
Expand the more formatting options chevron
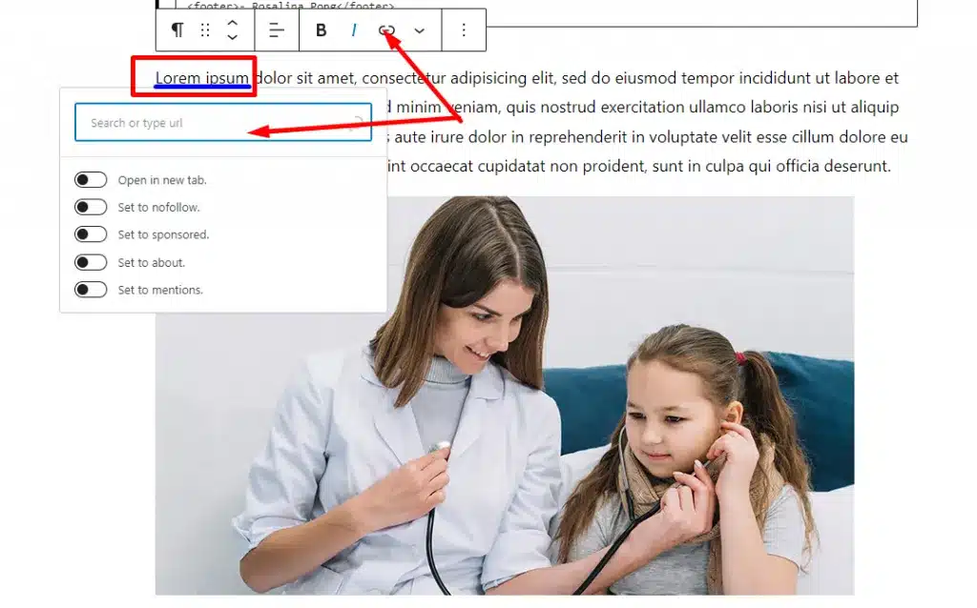pos(419,30)
